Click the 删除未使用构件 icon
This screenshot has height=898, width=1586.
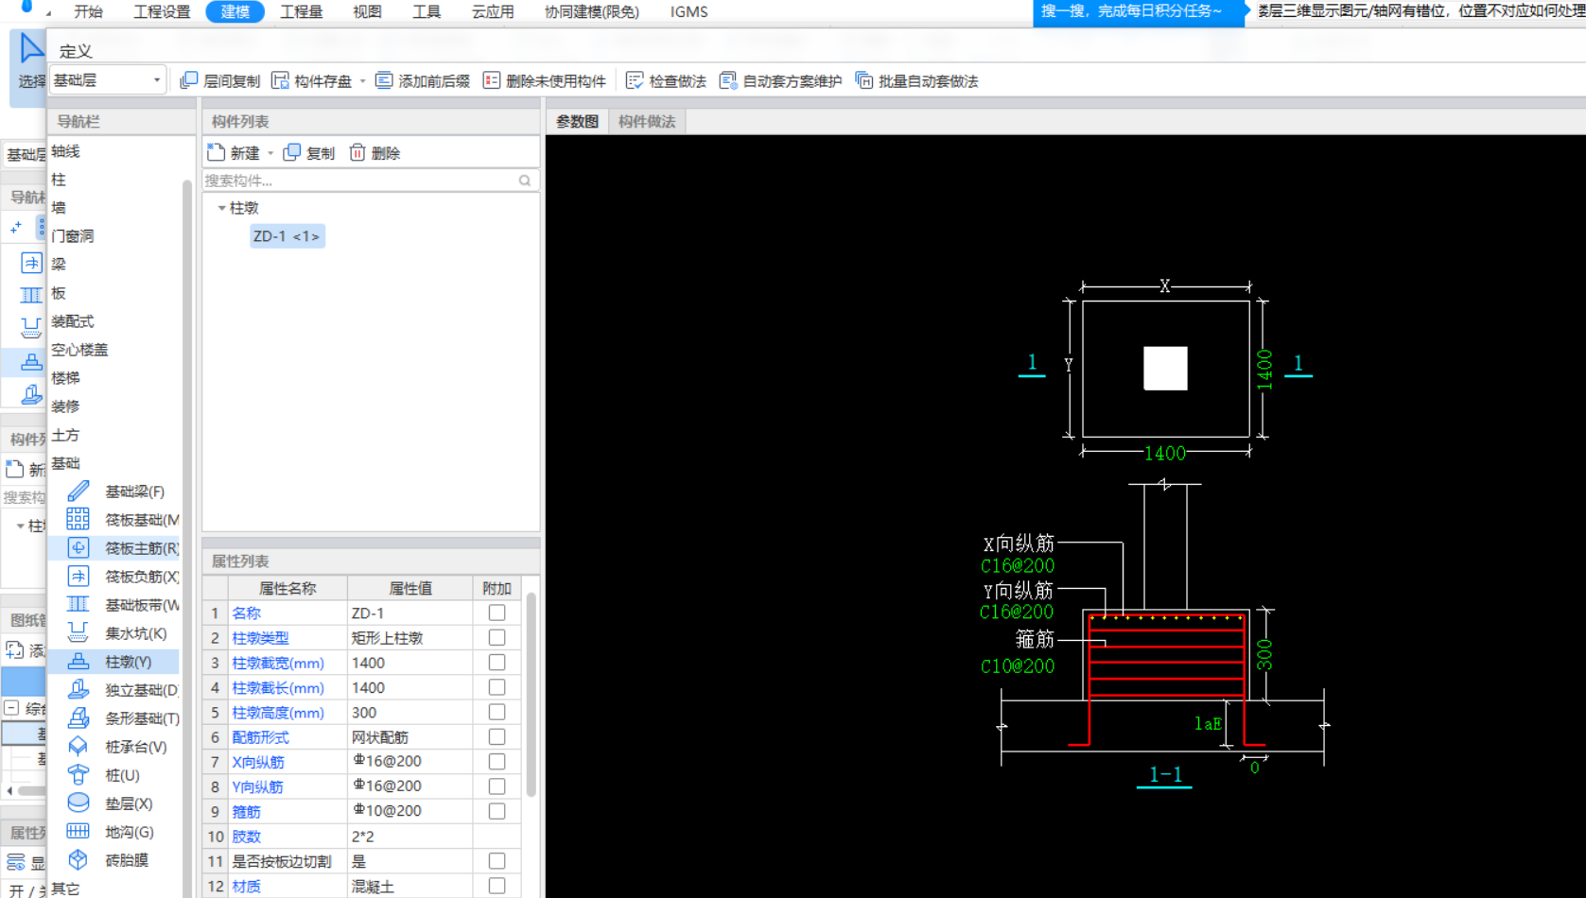coord(492,80)
